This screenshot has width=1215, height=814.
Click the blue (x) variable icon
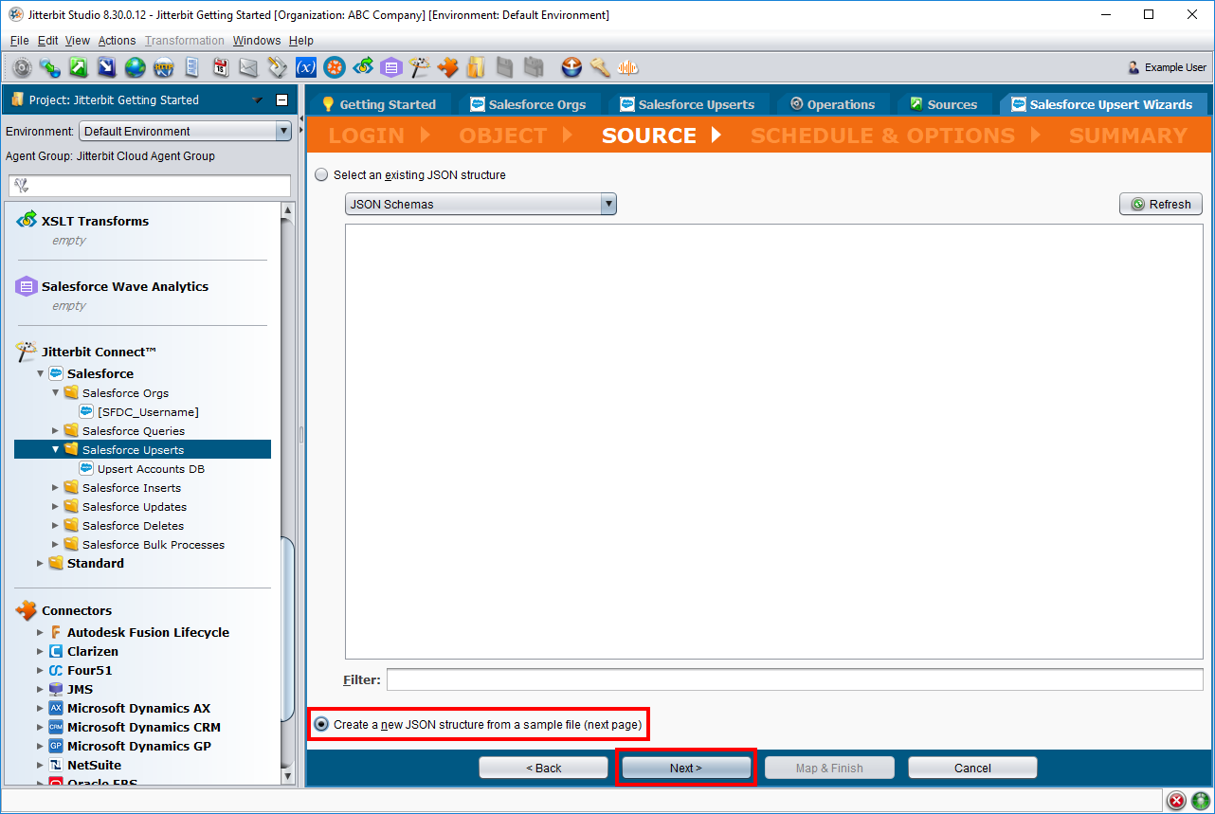pos(305,67)
